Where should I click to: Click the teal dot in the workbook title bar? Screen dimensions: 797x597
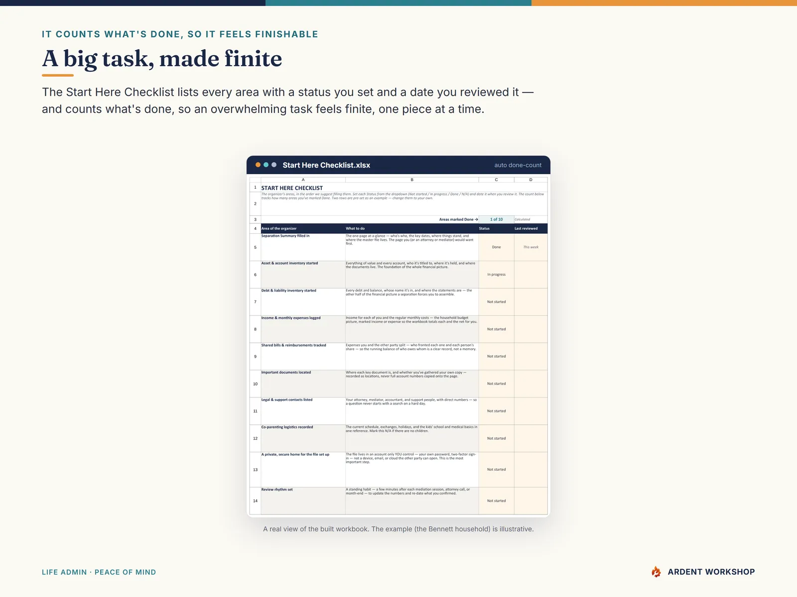[x=266, y=165]
